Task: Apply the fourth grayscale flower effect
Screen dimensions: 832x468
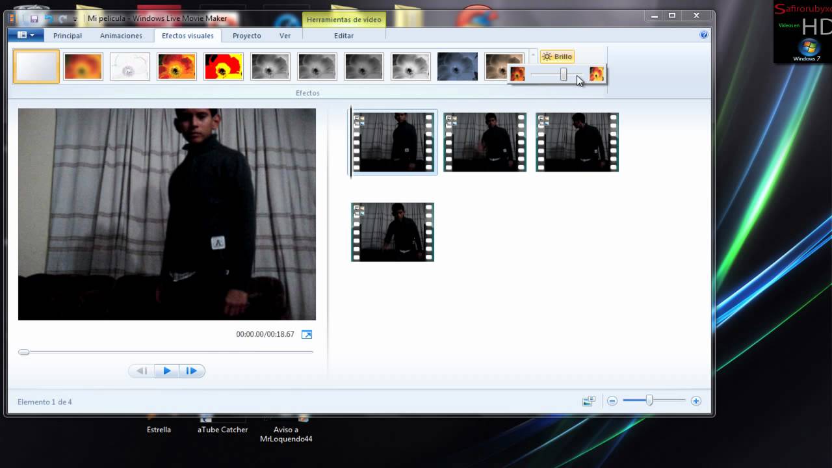Action: pos(411,66)
